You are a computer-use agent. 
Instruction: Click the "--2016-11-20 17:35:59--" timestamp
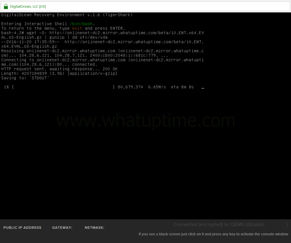pos(30,42)
